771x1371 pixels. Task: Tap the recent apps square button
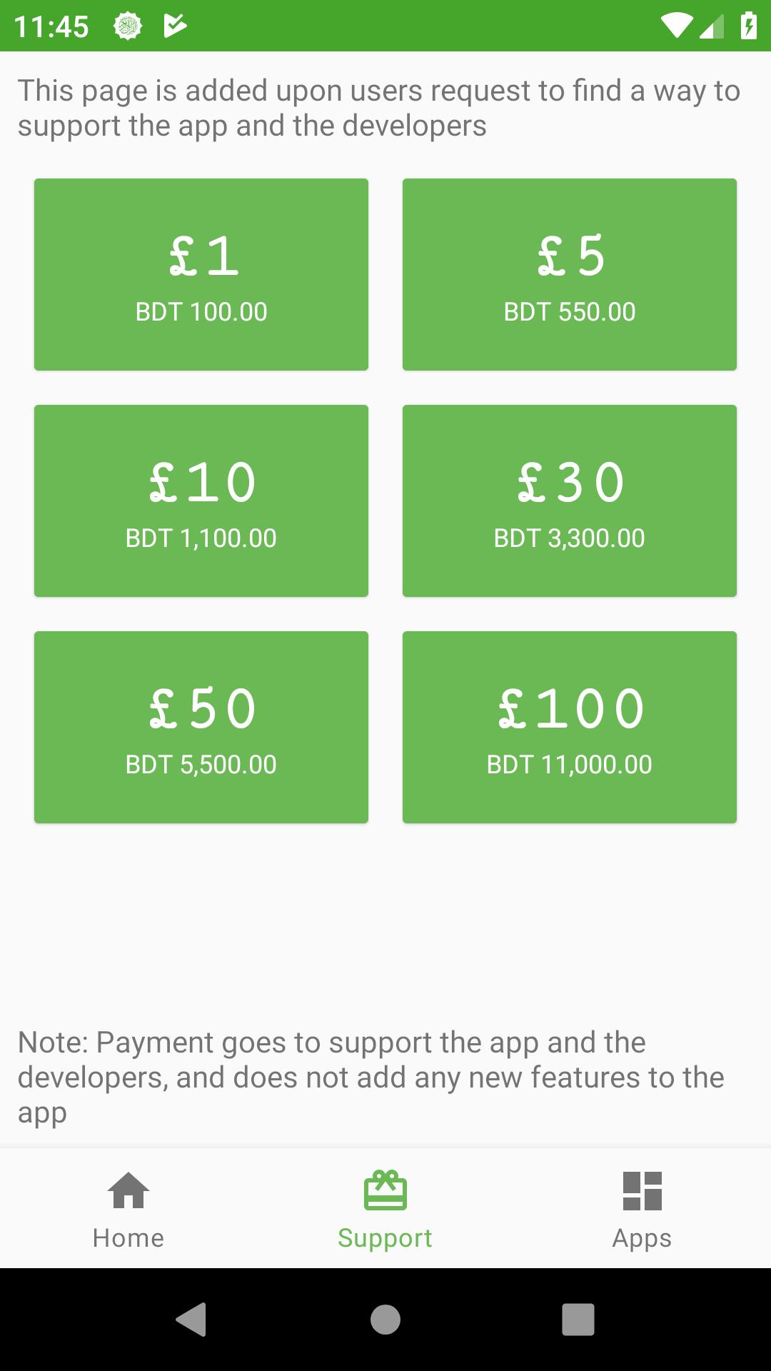[x=578, y=1319]
